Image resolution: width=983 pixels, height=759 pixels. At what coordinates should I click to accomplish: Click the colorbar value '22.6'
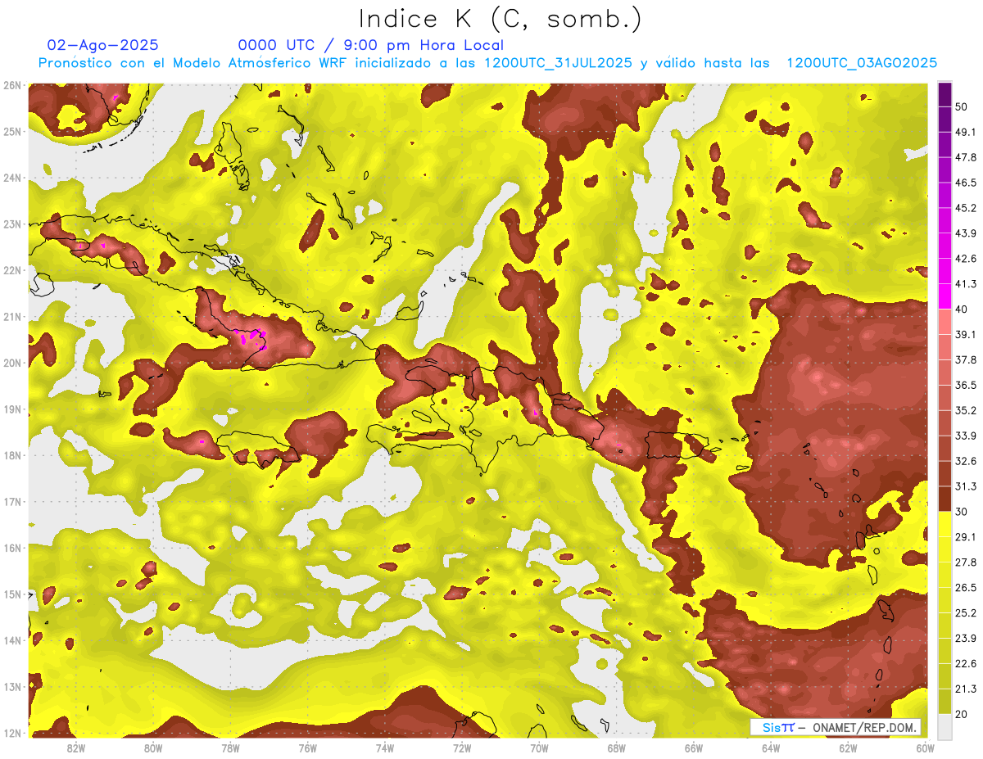(x=965, y=664)
